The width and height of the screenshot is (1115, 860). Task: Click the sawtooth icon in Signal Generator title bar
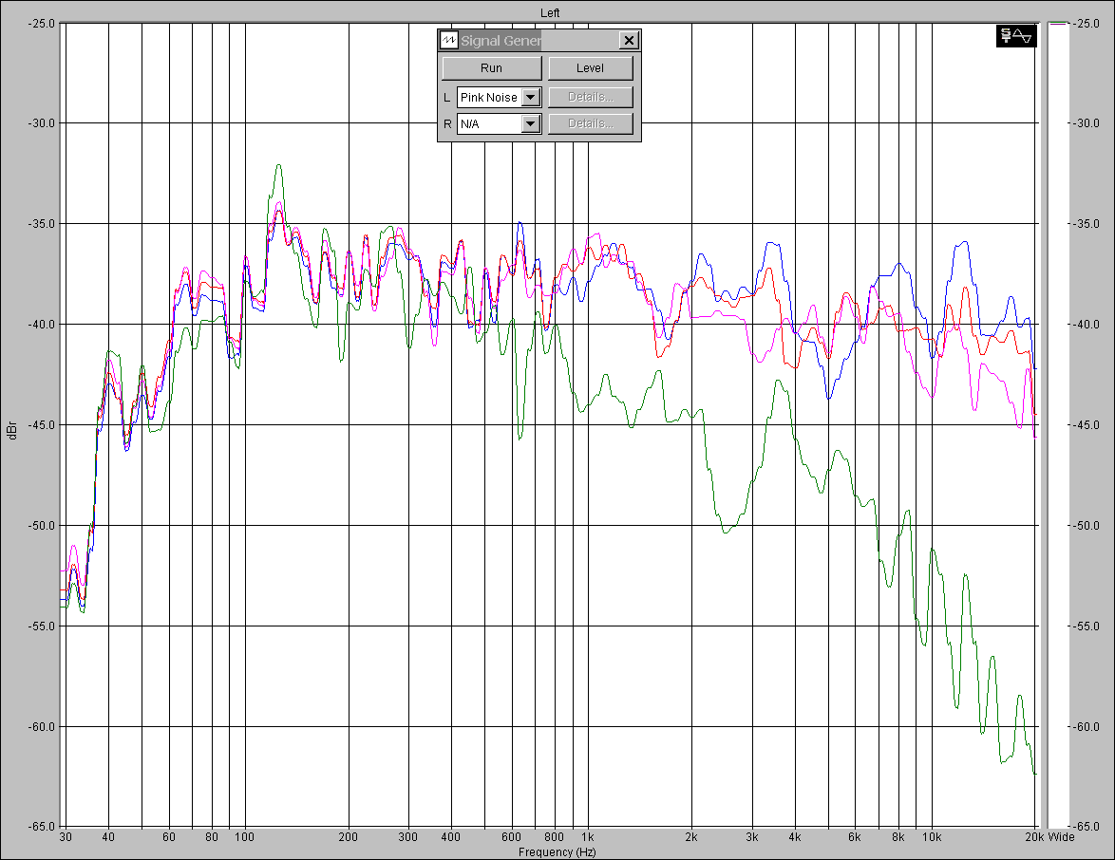[x=449, y=41]
